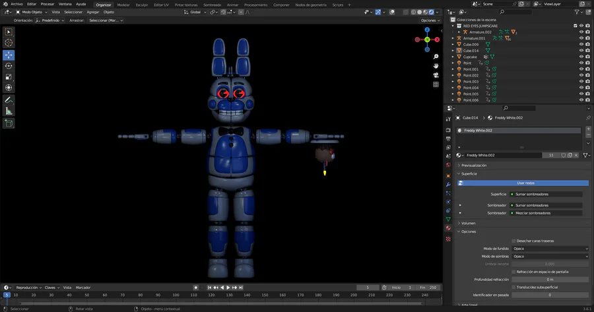Disable Cube.014 in renders via camera icon
The image size is (594, 312).
tap(587, 50)
